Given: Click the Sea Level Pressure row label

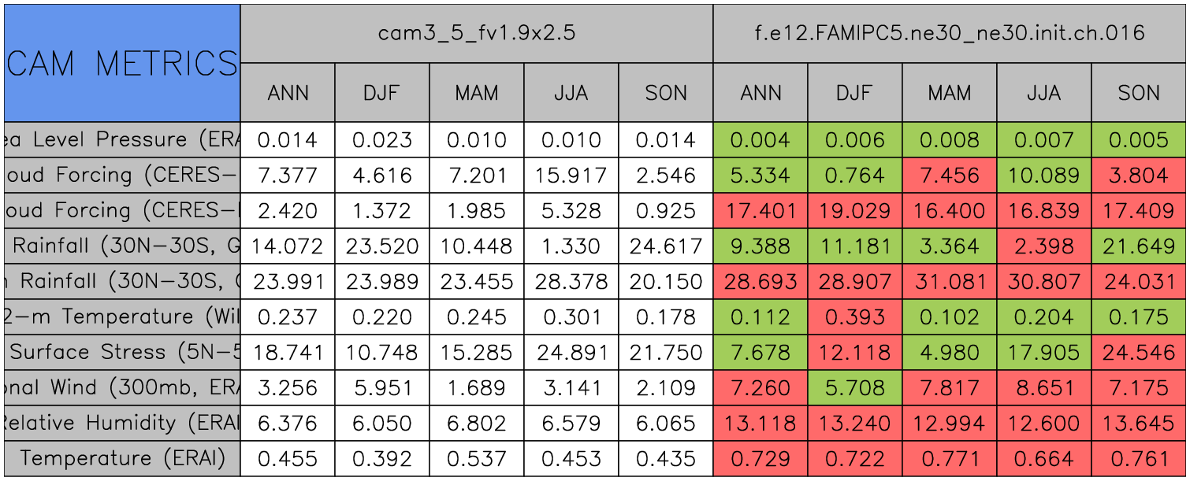Looking at the screenshot, I should (122, 140).
